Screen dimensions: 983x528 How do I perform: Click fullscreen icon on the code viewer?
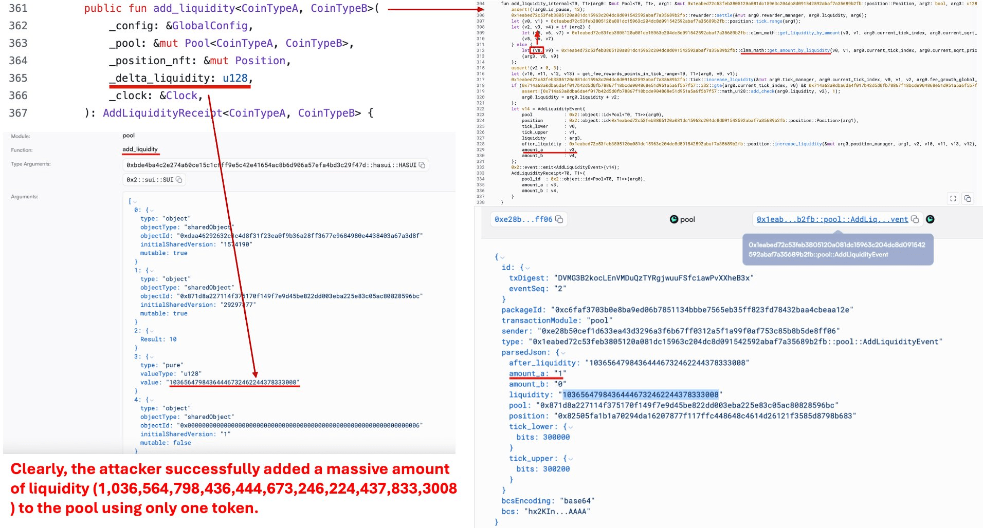[x=953, y=199]
